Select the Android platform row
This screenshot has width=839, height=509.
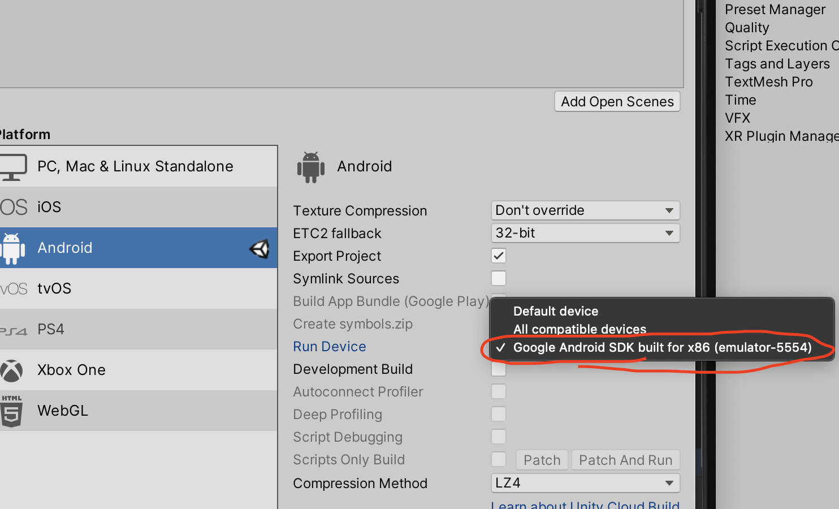coord(139,248)
